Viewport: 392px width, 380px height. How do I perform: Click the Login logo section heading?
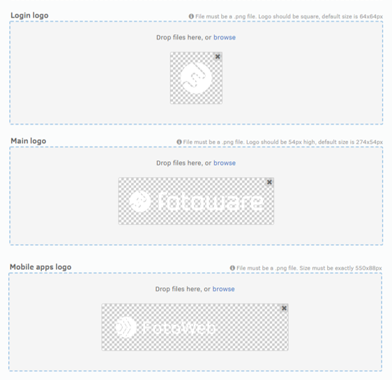pyautogui.click(x=29, y=15)
